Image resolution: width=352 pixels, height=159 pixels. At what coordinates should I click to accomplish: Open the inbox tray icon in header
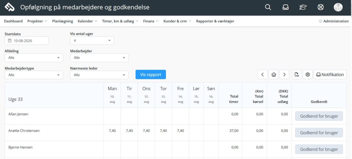point(285,7)
